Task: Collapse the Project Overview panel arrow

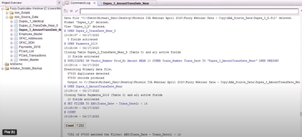Action: [x=59, y=3]
